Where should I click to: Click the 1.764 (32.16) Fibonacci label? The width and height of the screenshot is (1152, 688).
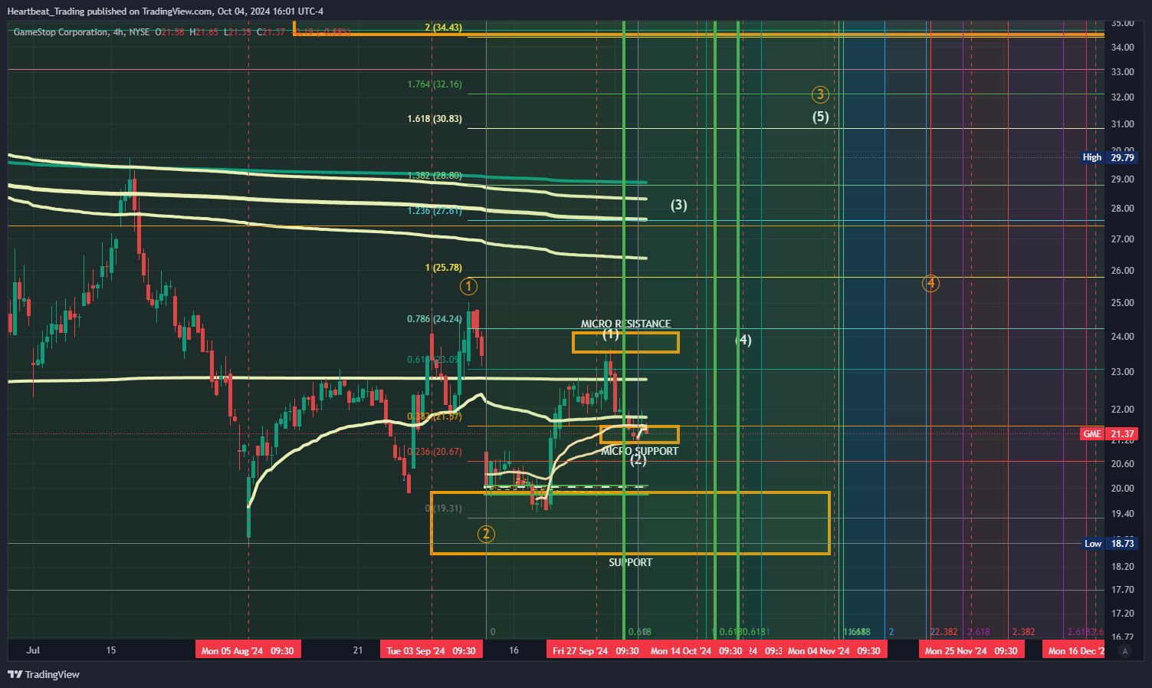[x=435, y=84]
